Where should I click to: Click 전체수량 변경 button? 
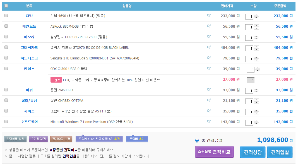coord(61,139)
